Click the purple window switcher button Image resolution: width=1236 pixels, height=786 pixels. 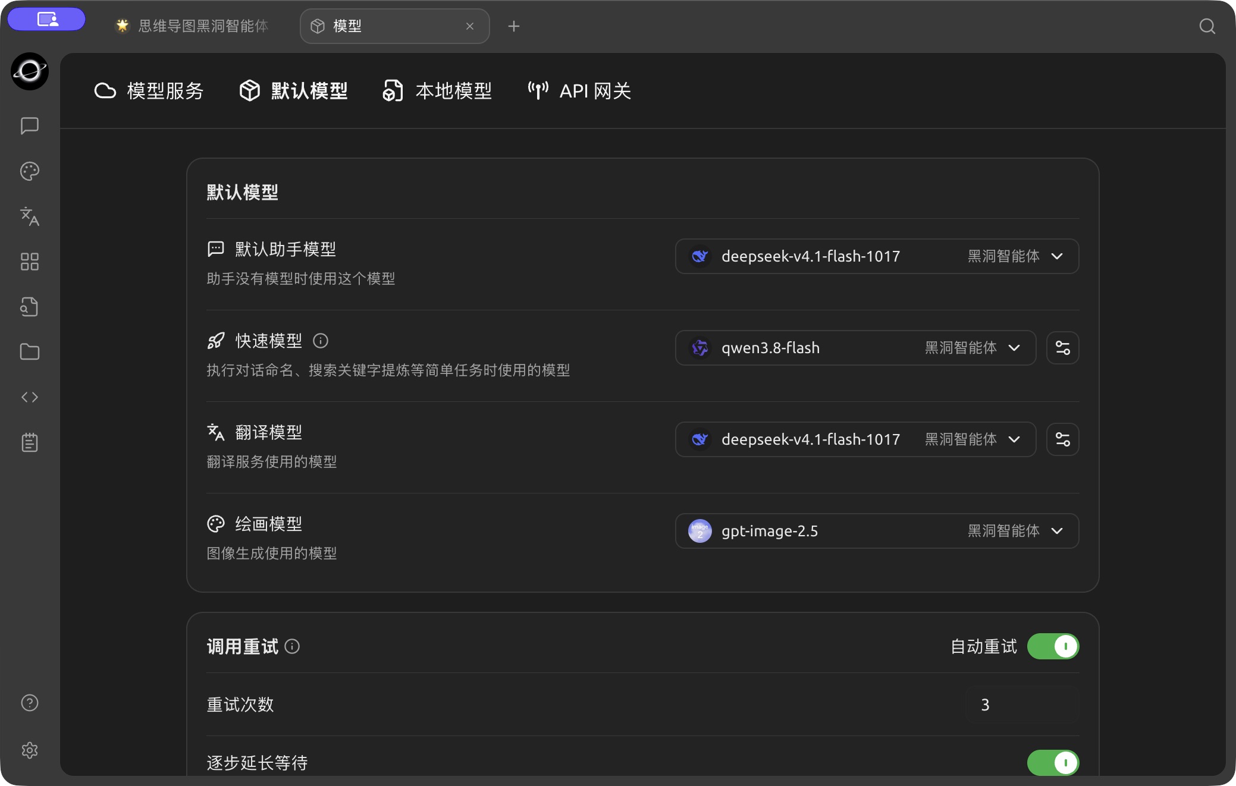coord(46,19)
